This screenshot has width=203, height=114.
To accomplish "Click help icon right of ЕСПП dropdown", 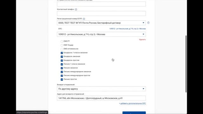I will [148, 22].
